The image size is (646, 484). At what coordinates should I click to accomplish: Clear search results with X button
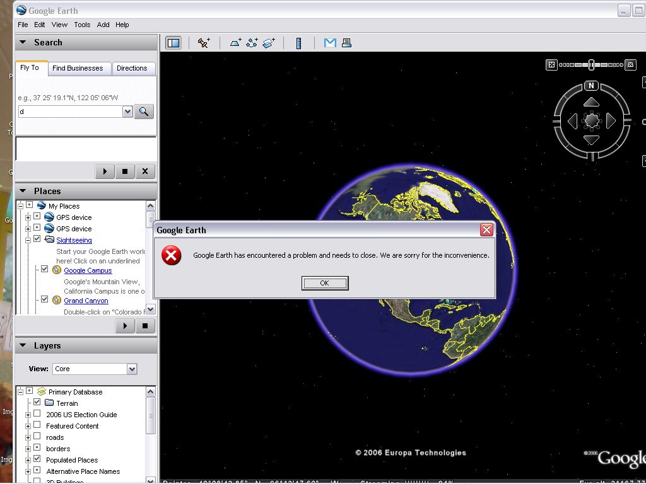(145, 171)
